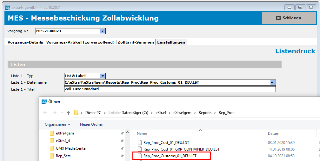The image size is (320, 161).
Task: Click the file icon of Rep_Proc_Cust_01_DEU.LST
Action: [x=140, y=142]
